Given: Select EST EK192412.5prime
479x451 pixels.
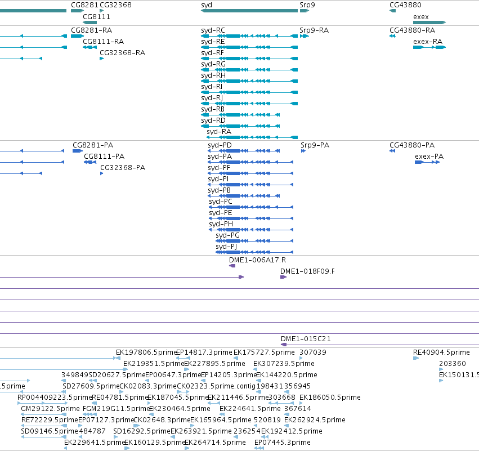Looking at the screenshot, I should tap(292, 431).
